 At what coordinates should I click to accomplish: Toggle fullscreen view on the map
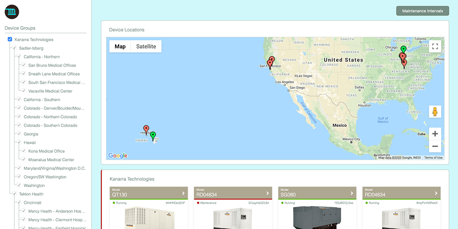435,46
